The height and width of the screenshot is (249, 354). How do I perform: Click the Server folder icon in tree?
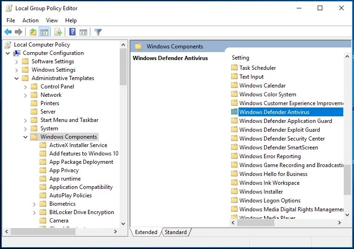point(34,112)
